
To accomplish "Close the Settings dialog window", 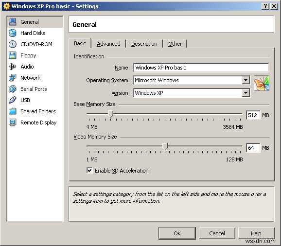I will pyautogui.click(x=274, y=6).
